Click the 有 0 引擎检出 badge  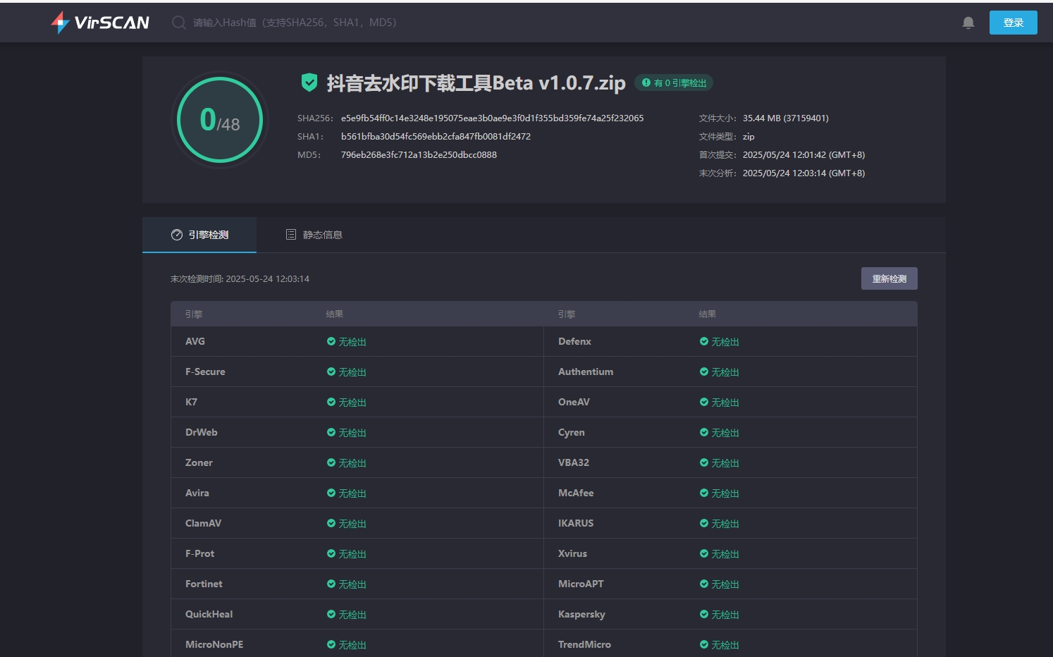[x=674, y=83]
